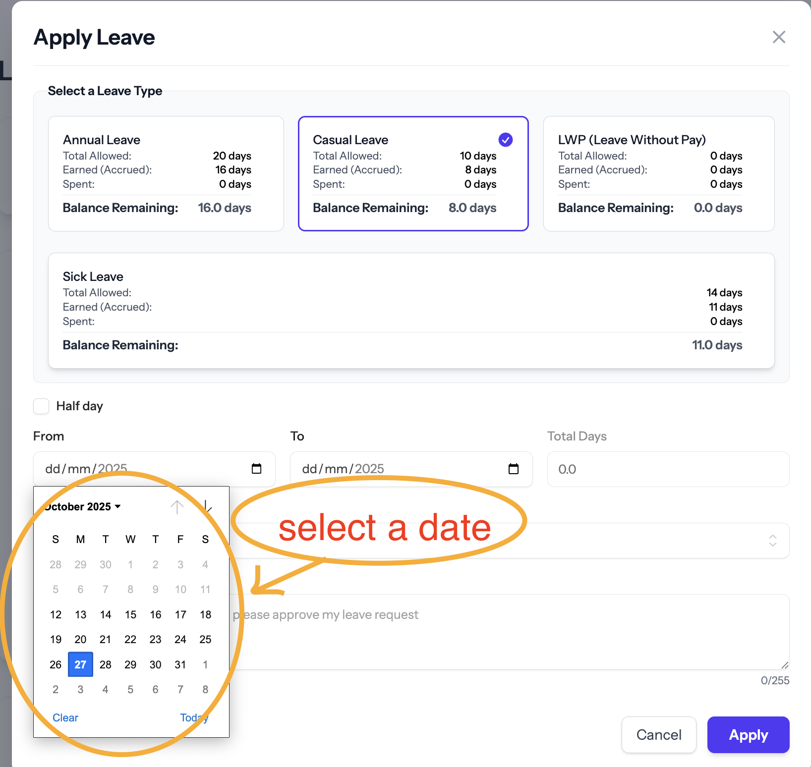Click the chevrons on the approver select field
811x767 pixels.
[772, 541]
